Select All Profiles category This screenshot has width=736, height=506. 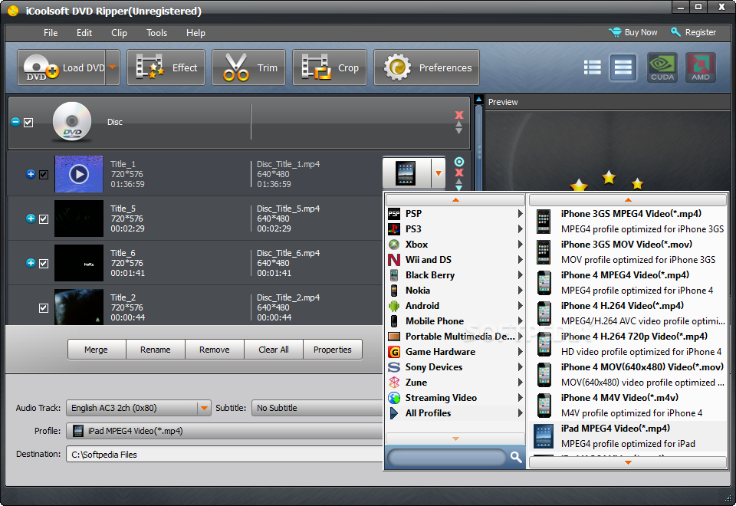click(x=455, y=413)
